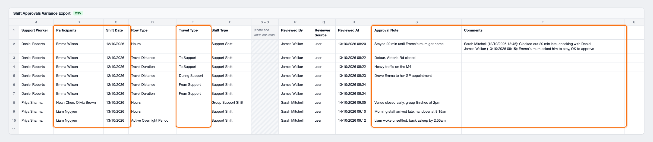Click the 'Comments' header cell

[x=543, y=33]
